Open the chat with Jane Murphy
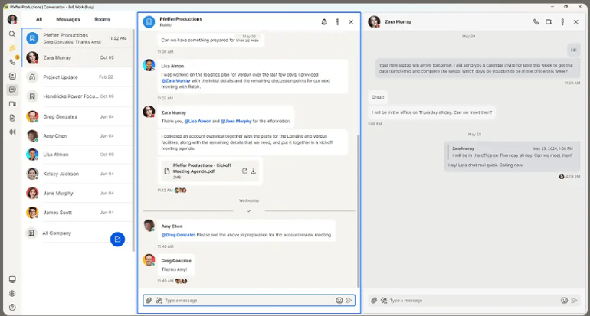Viewport: 590px width, 316px height. coord(77,193)
